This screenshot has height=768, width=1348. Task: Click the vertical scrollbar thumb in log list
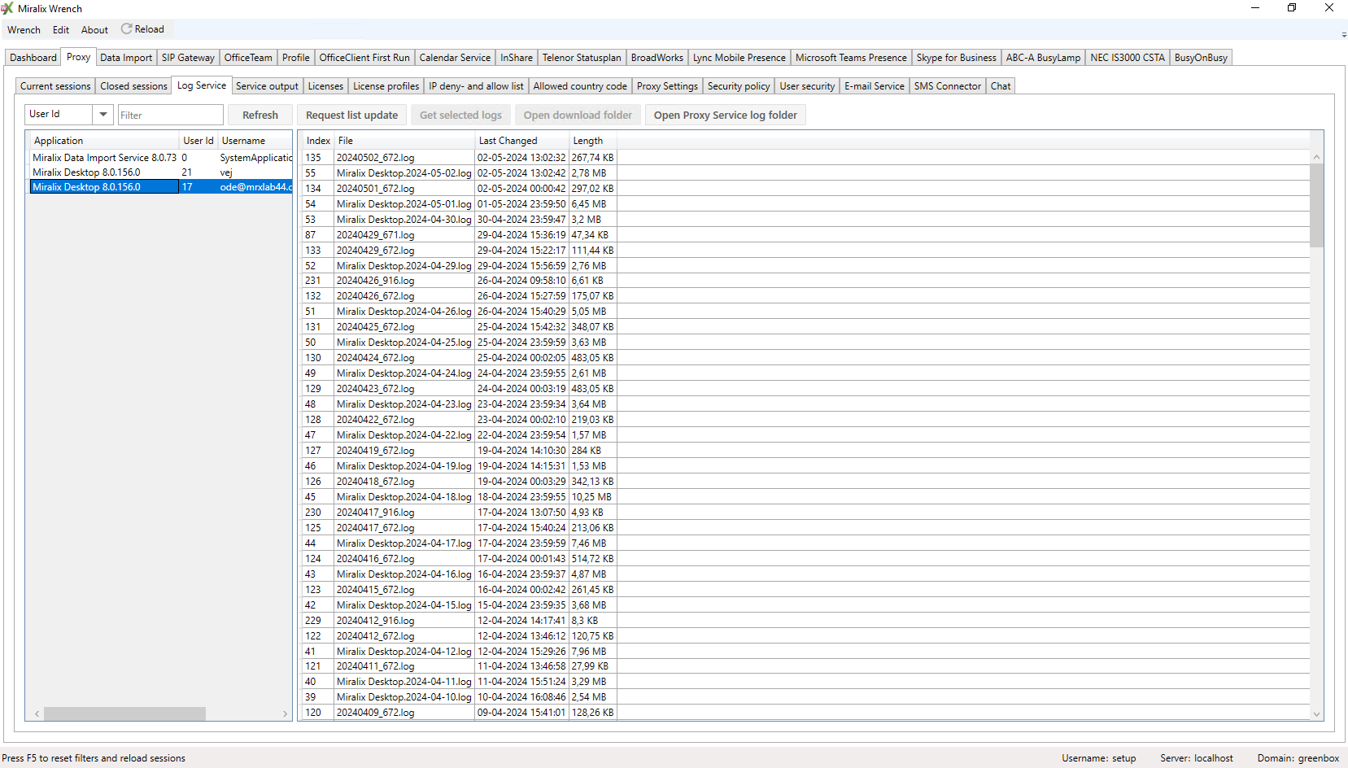[x=1316, y=205]
